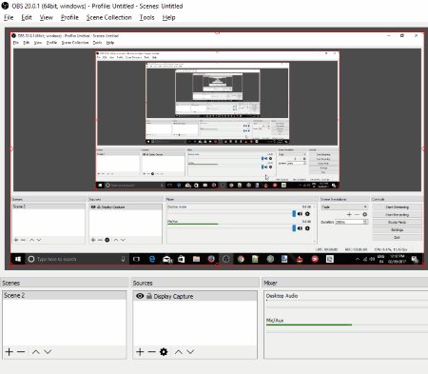Expand the Scene Collection menu
The height and width of the screenshot is (374, 428).
(x=108, y=17)
